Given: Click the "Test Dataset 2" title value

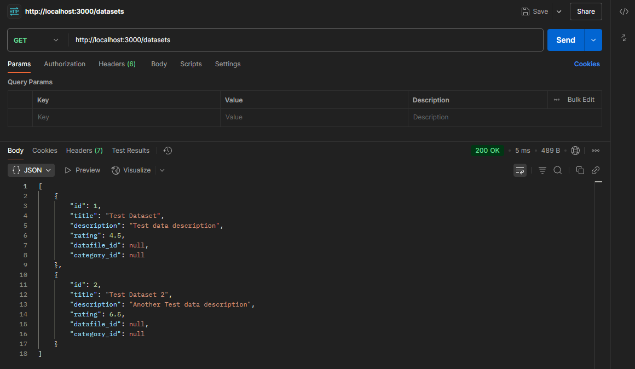Looking at the screenshot, I should click(137, 295).
